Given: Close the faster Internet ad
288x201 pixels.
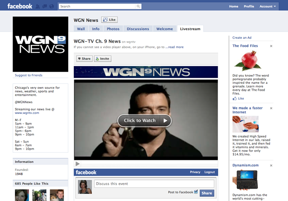Looking at the screenshot, I should [x=271, y=108].
